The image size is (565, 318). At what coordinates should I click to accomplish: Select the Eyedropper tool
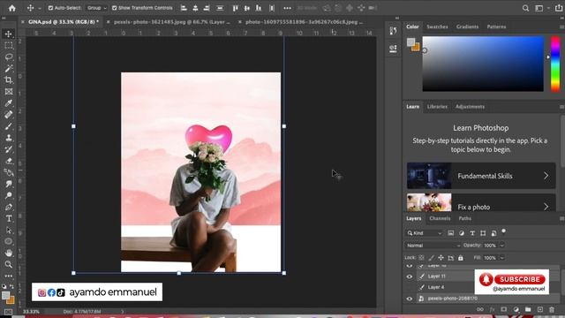pos(9,103)
